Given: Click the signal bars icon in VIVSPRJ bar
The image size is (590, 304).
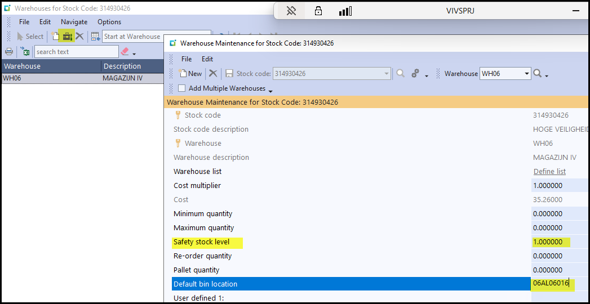Looking at the screenshot, I should (x=345, y=11).
